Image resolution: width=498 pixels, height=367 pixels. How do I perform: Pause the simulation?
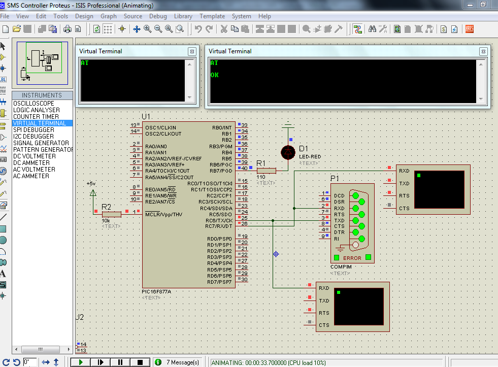(120, 362)
